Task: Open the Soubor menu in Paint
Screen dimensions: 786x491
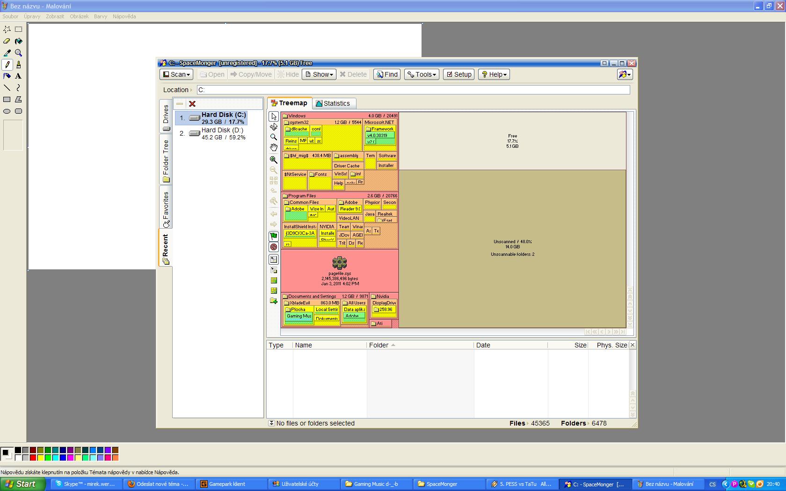Action: point(10,16)
